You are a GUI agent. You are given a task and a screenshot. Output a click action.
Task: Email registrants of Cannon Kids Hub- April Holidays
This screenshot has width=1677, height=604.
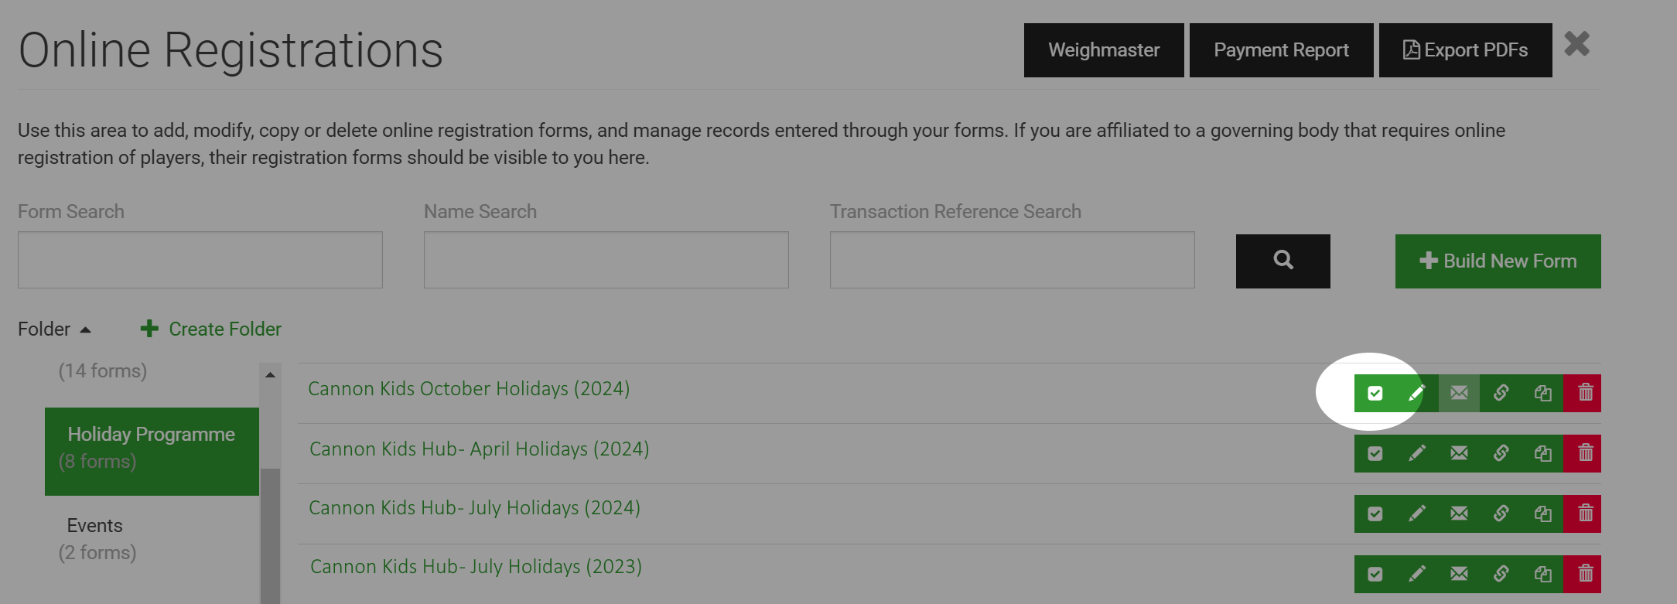pyautogui.click(x=1459, y=453)
